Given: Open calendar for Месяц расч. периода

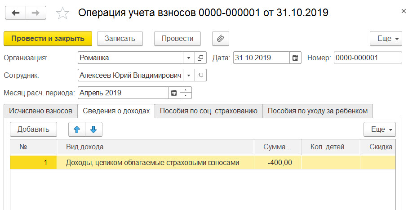Looking at the screenshot, I should click(x=174, y=93).
